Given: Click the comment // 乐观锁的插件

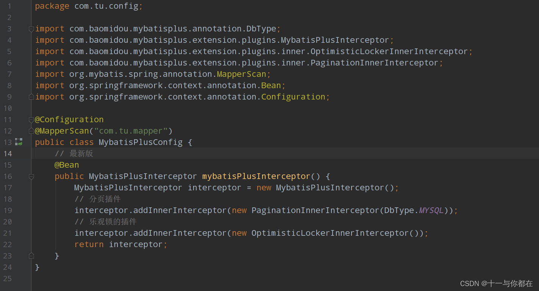Looking at the screenshot, I should point(105,222).
